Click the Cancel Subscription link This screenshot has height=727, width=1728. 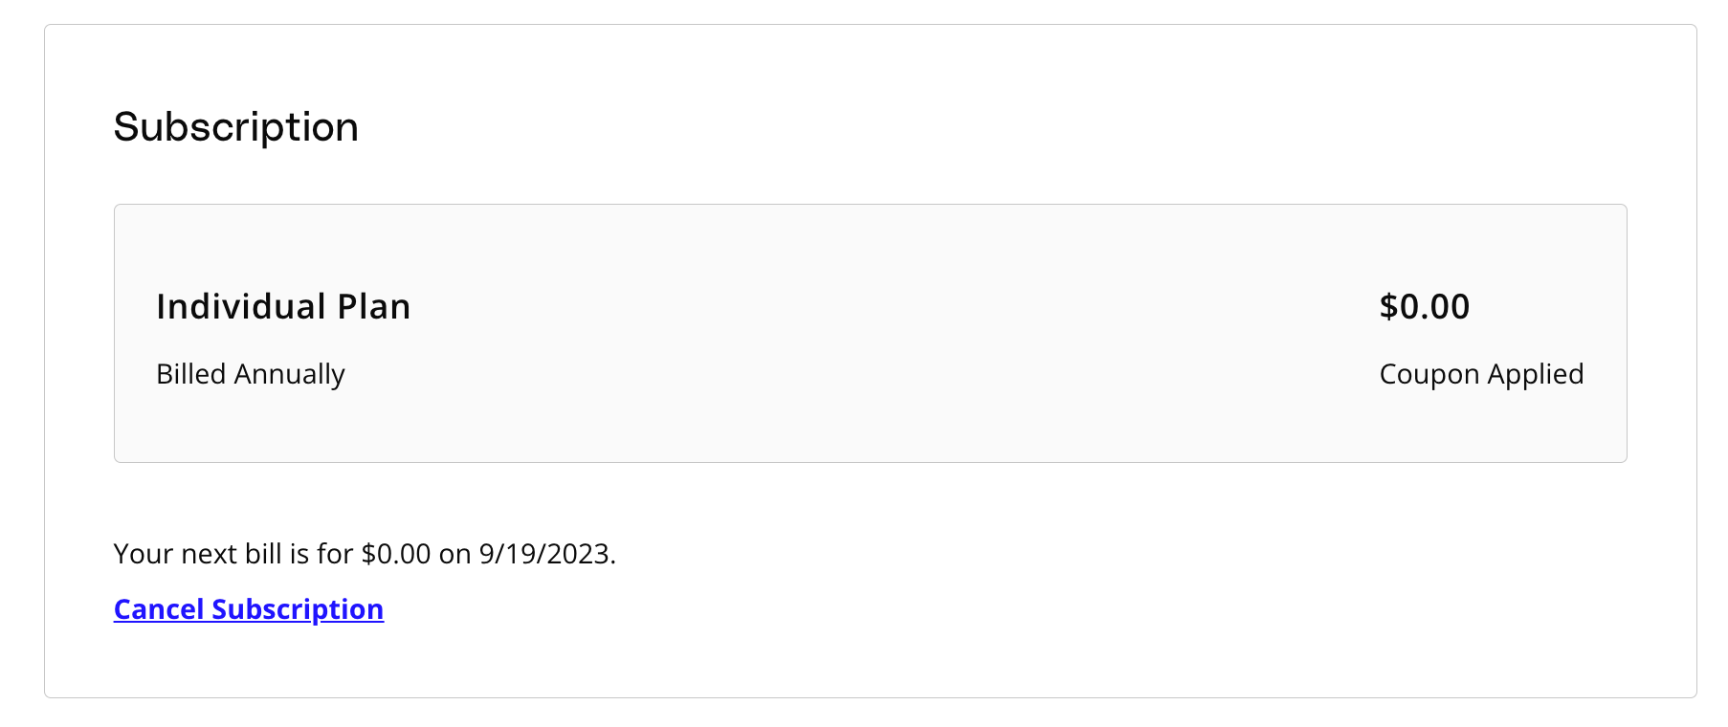pyautogui.click(x=248, y=609)
